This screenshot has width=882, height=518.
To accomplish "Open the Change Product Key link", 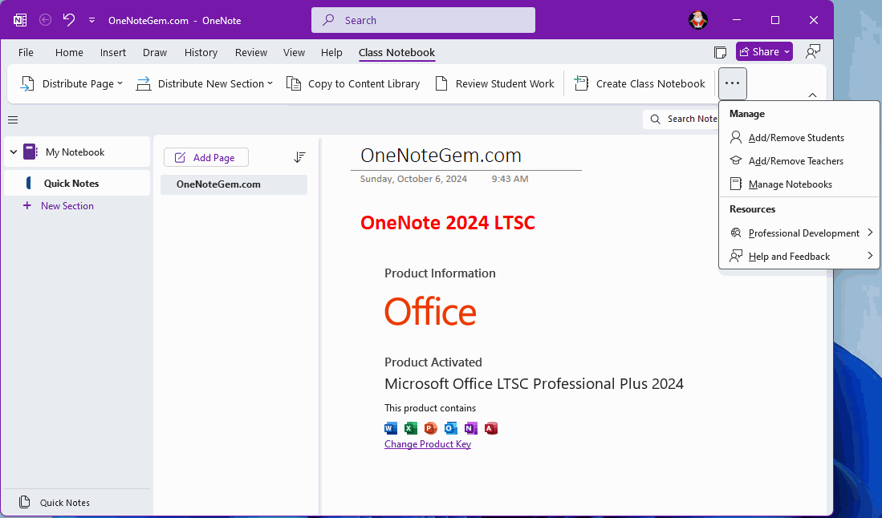I will click(428, 444).
